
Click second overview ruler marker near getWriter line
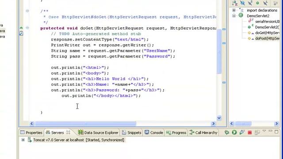click(x=224, y=43)
